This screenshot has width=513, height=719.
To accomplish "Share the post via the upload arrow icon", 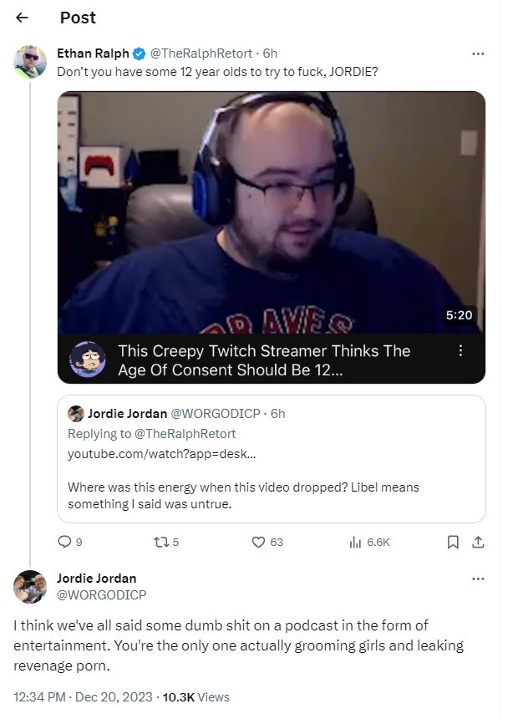I will (x=478, y=542).
